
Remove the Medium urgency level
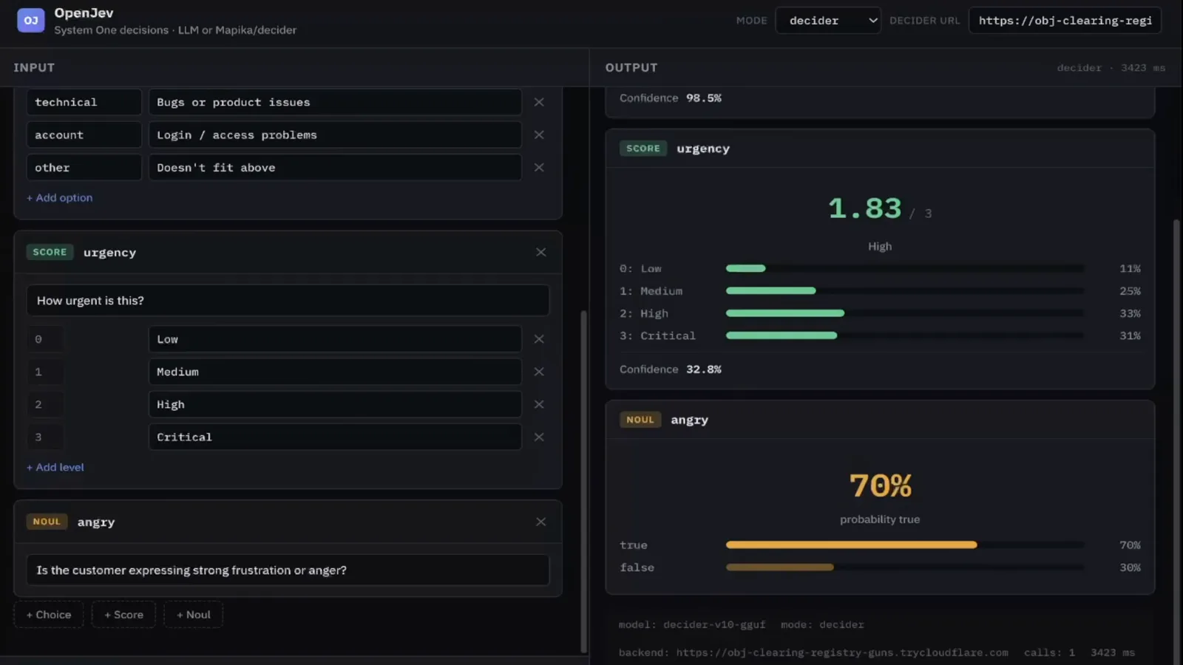(x=539, y=372)
